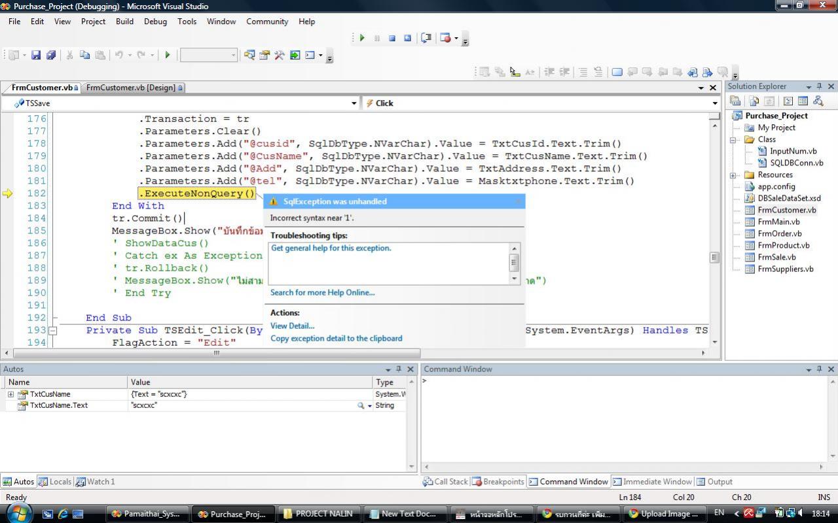
Task: Click the Comment out selected lines icon
Action: point(583,72)
